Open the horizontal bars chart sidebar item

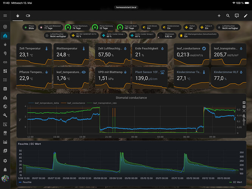5,124
